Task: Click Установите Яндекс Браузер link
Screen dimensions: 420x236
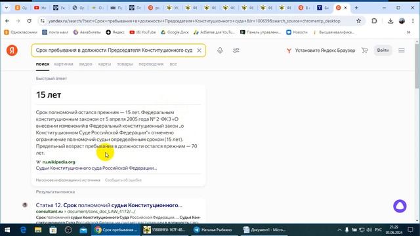Action: click(x=321, y=50)
